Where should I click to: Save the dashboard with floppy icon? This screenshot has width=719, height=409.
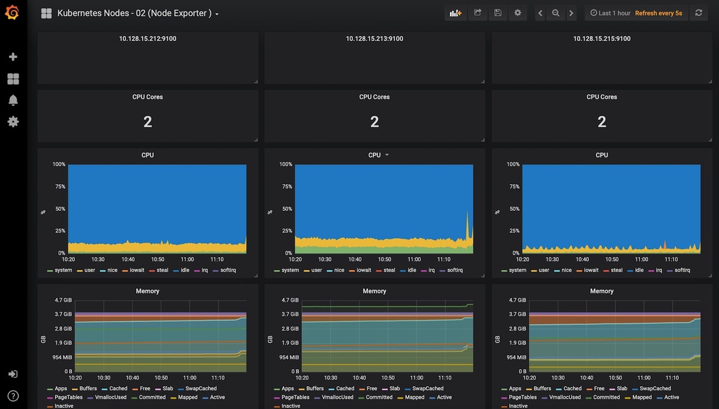click(x=497, y=13)
